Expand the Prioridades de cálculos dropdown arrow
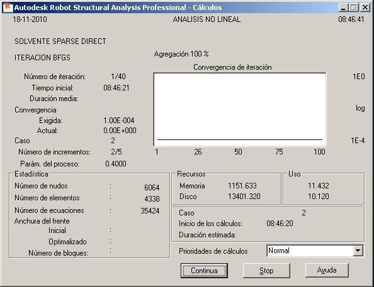 pos(358,251)
